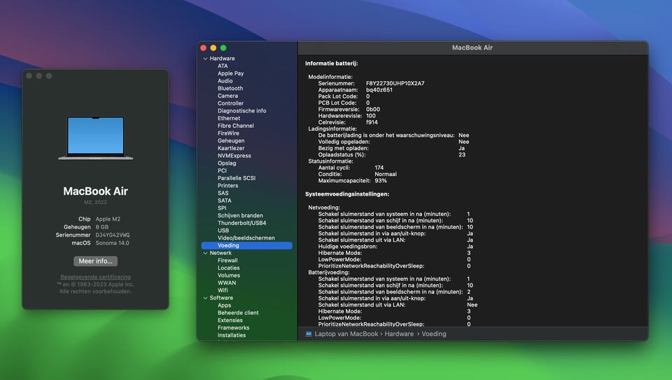Click the MacBook Air laptop image
The image size is (672, 380).
point(96,138)
